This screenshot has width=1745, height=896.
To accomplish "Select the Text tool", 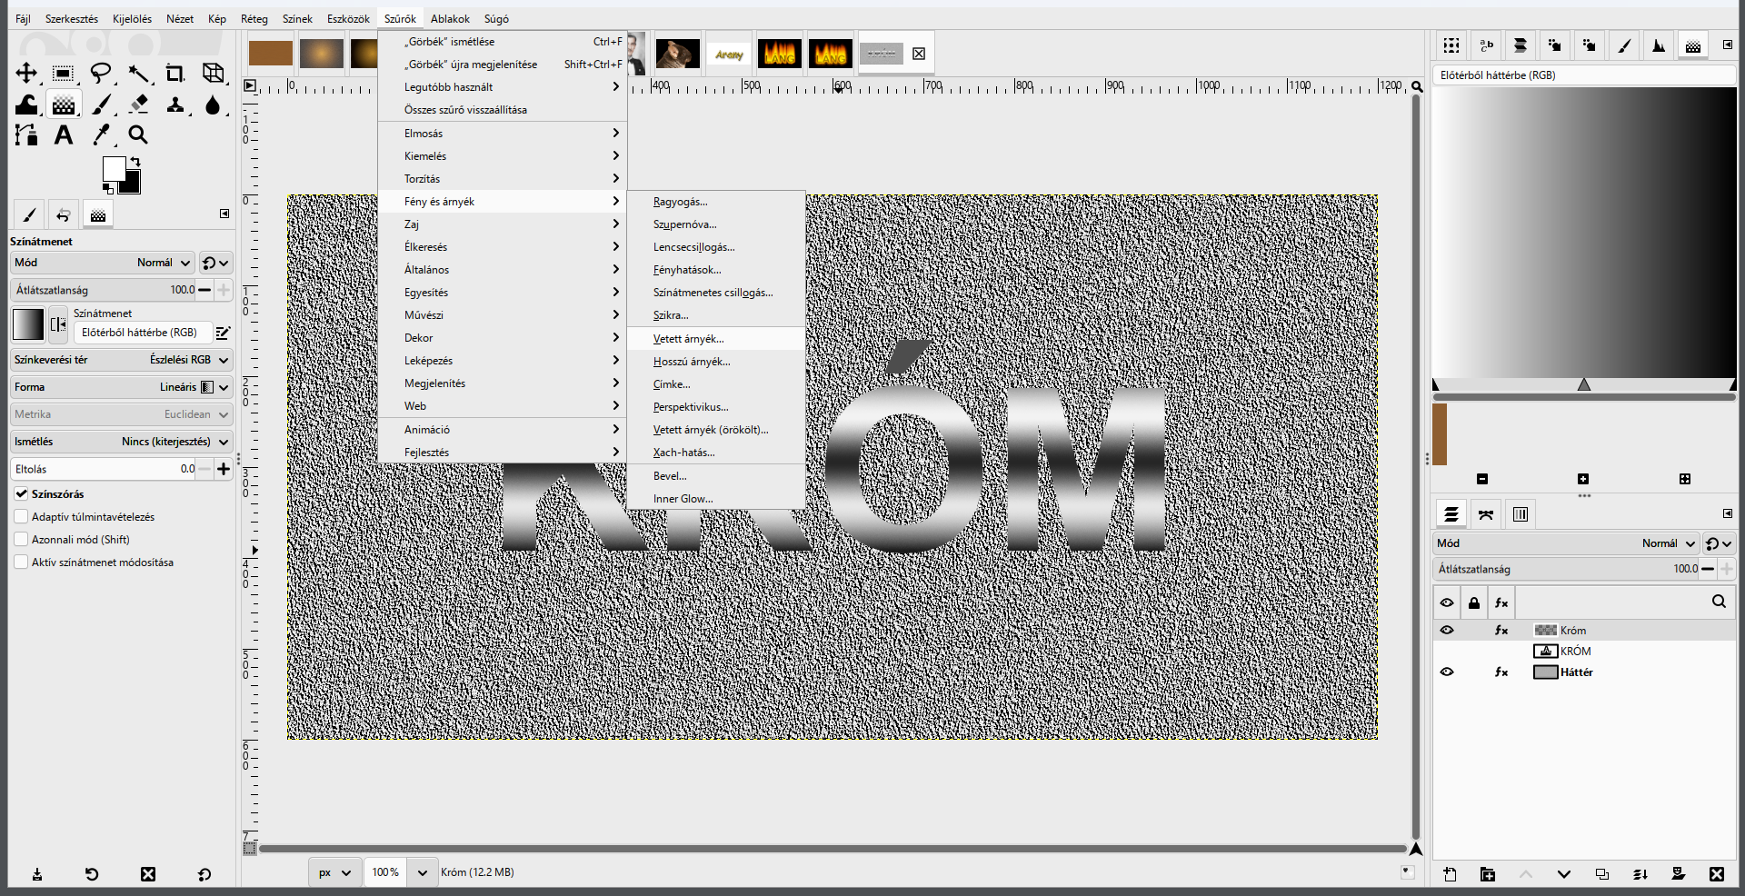I will click(63, 135).
